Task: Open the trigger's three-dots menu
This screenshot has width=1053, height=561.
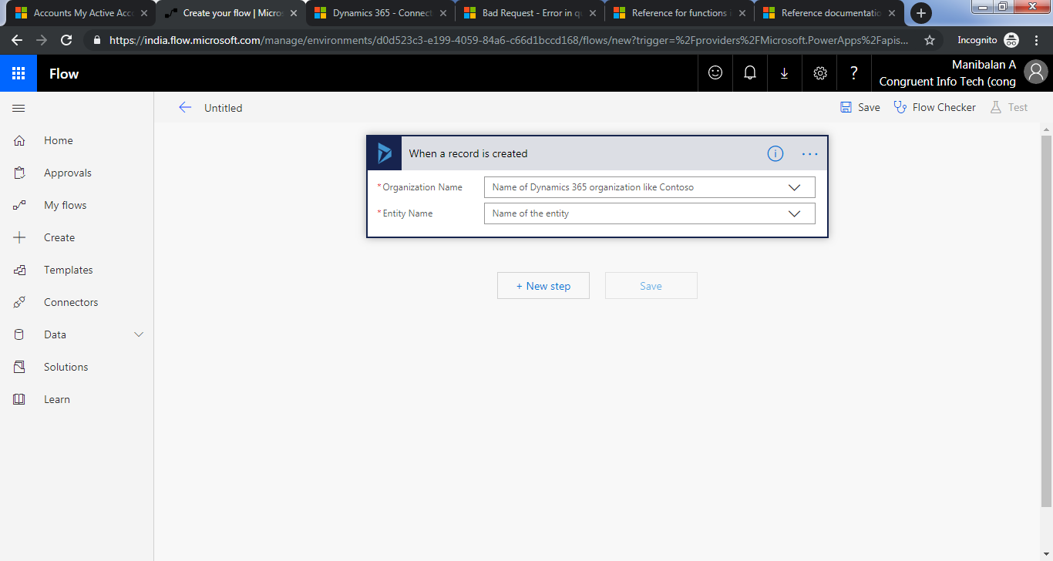Action: (x=809, y=154)
